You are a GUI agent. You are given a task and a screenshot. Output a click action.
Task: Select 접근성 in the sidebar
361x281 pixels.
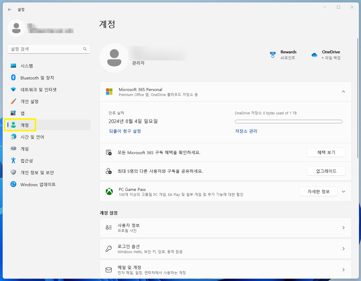point(49,161)
